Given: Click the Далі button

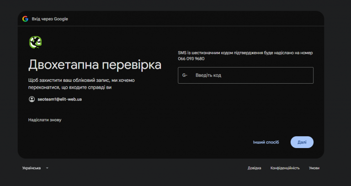Looking at the screenshot, I should [302, 142].
